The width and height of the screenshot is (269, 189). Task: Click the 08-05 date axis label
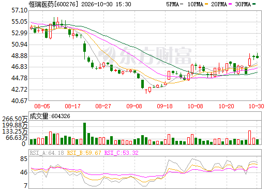coord(42,106)
